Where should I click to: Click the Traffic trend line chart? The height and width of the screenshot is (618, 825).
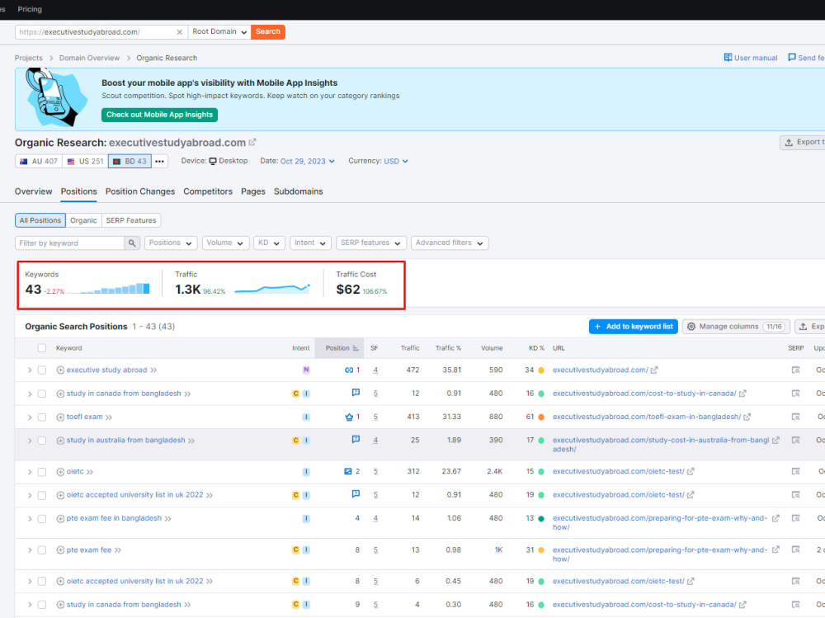coord(272,288)
